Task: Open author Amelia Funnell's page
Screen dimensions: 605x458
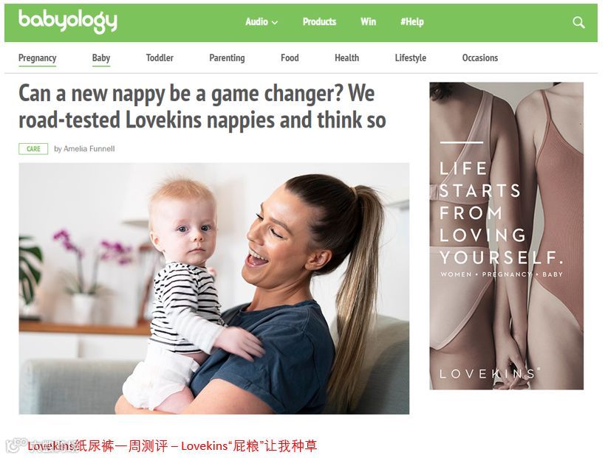Action: pos(89,149)
